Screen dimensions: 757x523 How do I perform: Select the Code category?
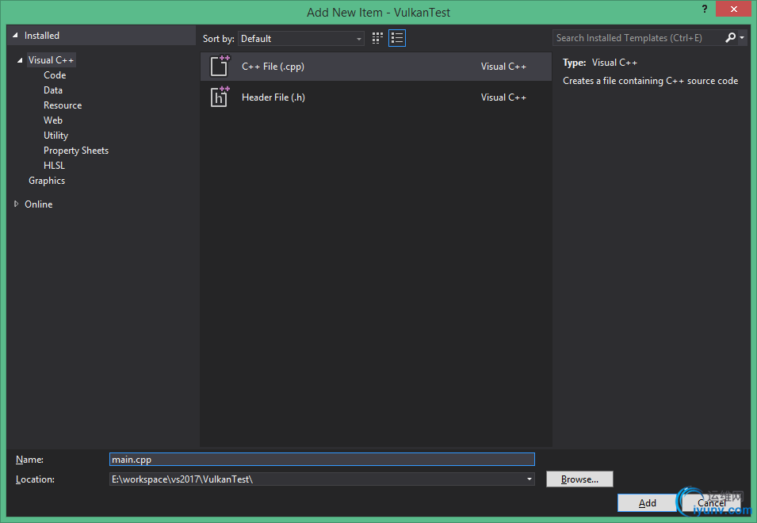tap(55, 75)
